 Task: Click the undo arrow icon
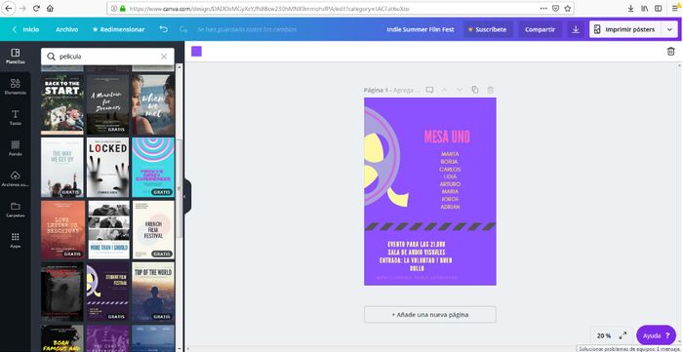163,29
